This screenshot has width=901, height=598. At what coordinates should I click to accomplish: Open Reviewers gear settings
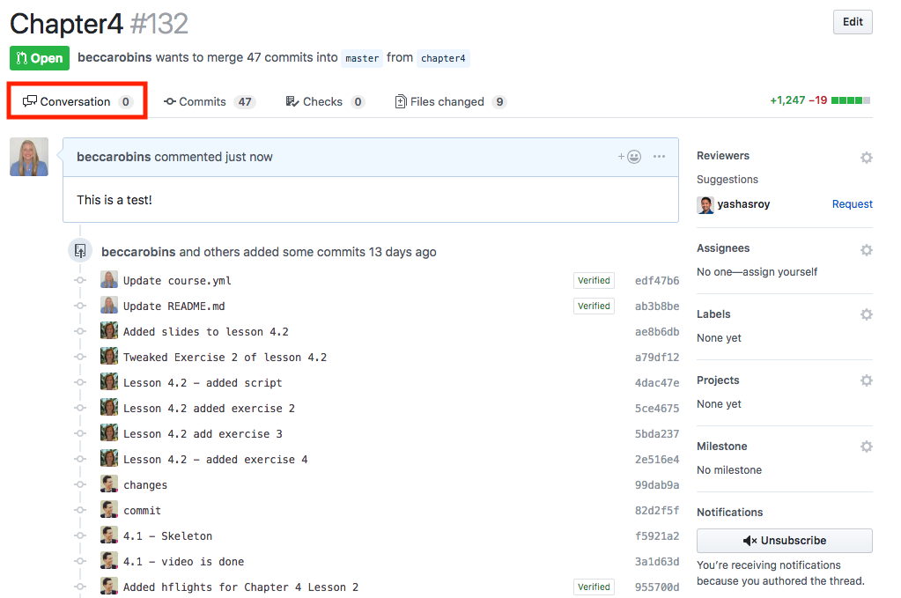coord(867,158)
